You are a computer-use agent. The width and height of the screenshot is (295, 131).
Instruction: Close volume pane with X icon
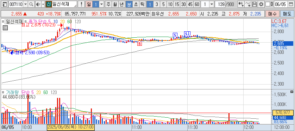click(x=292, y=92)
